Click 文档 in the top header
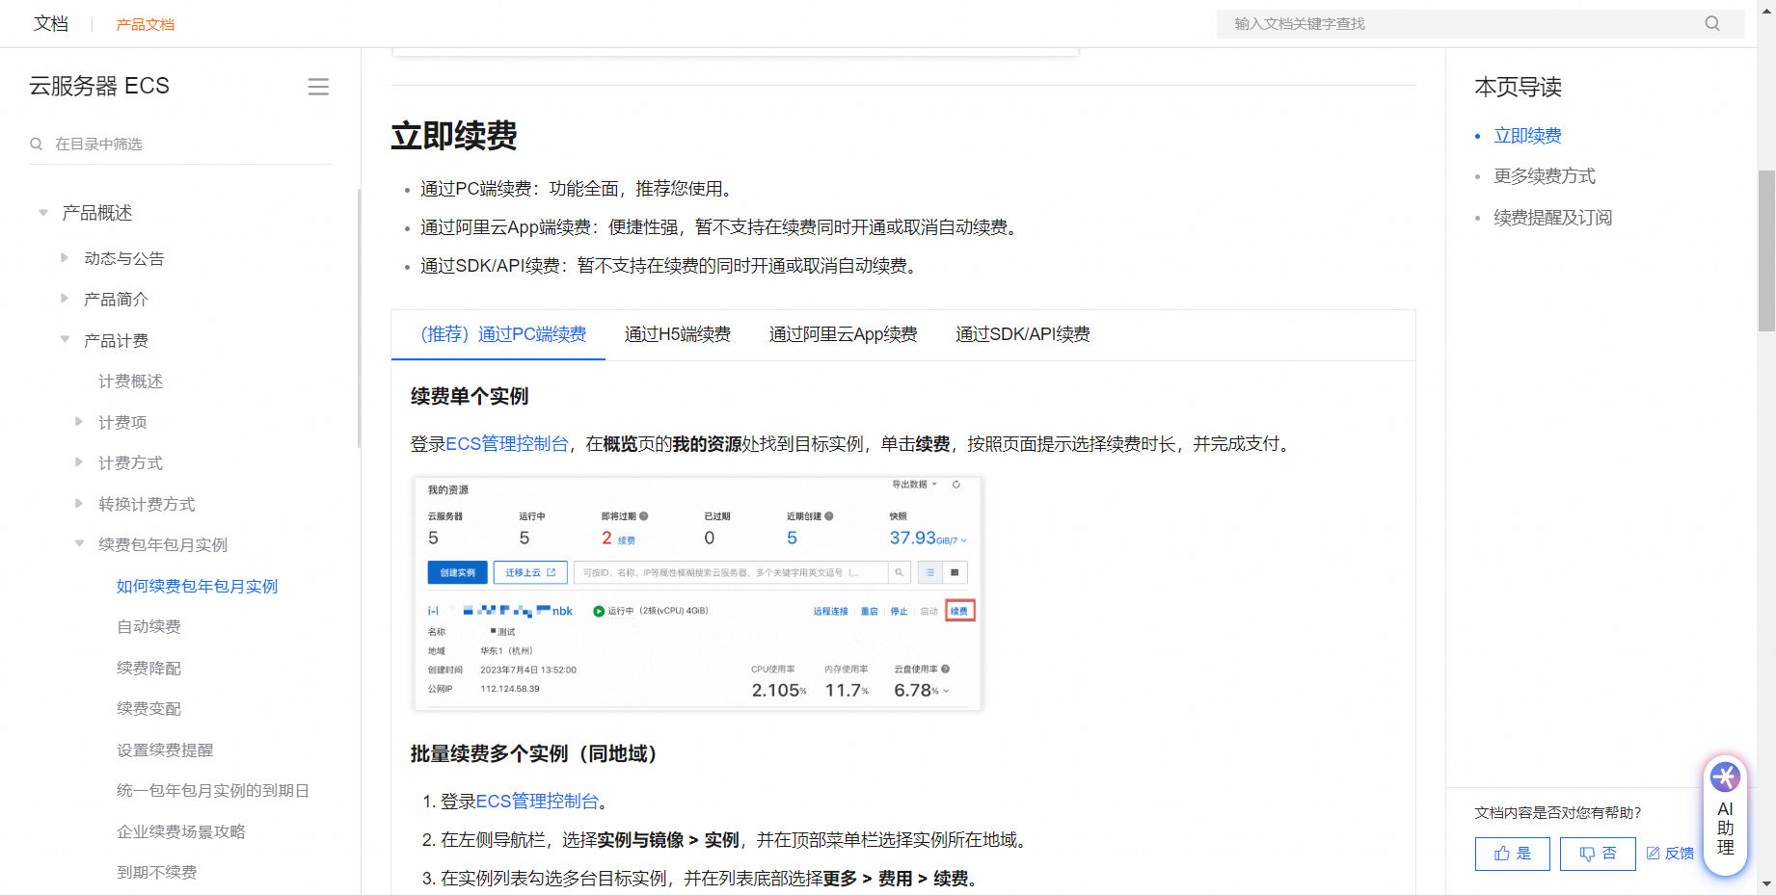The height and width of the screenshot is (895, 1776). click(51, 24)
